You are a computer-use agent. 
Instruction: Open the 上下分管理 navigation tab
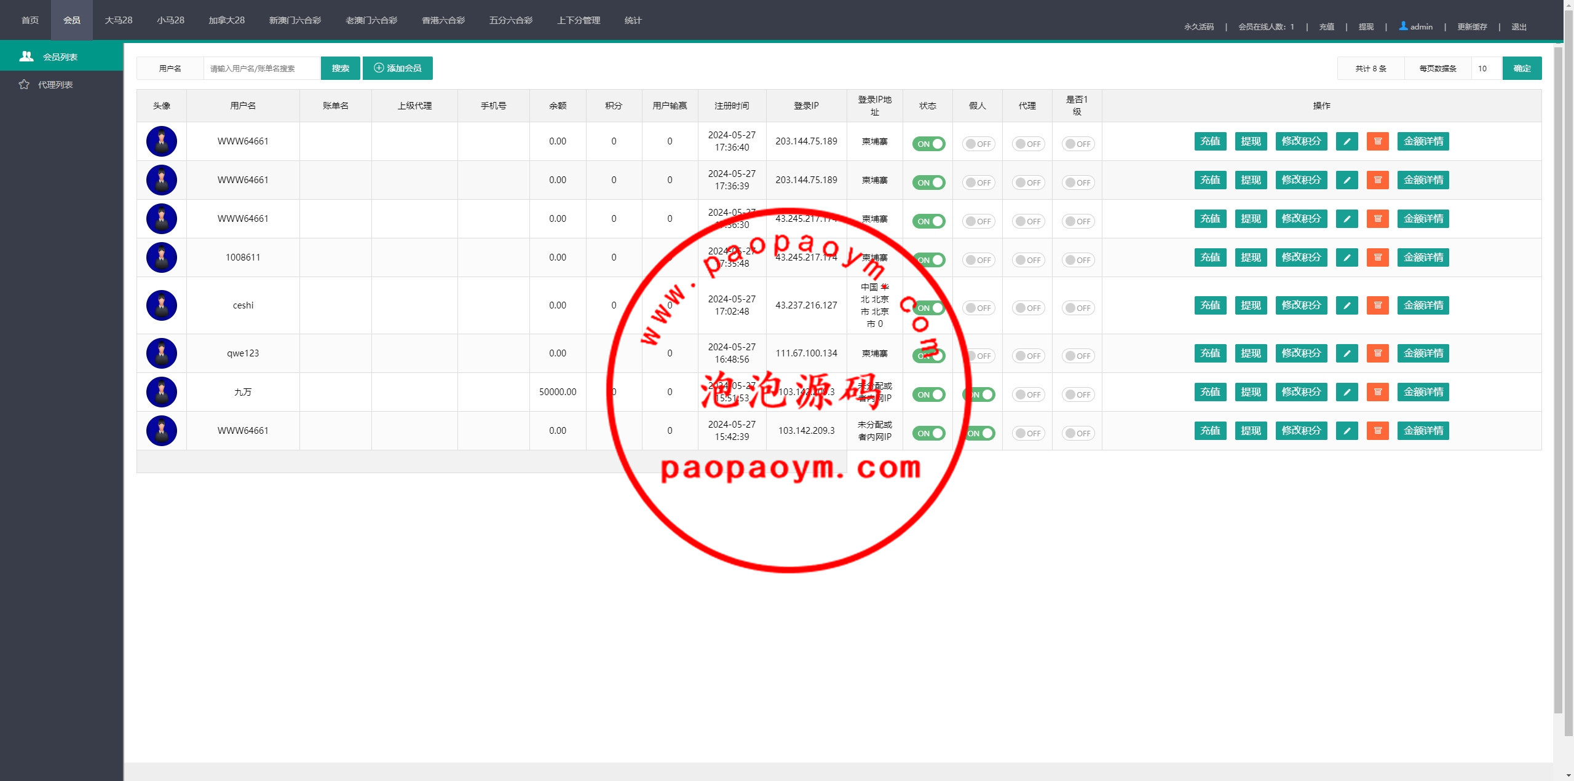pyautogui.click(x=579, y=20)
